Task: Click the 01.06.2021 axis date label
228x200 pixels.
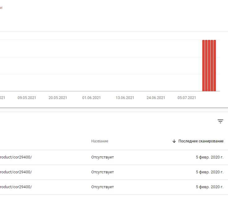Action: [92, 98]
